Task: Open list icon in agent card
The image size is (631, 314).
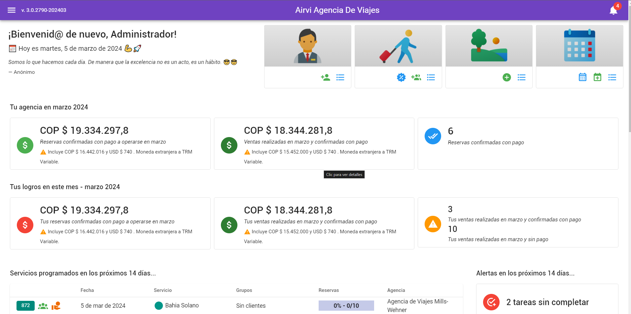Action: 340,77
